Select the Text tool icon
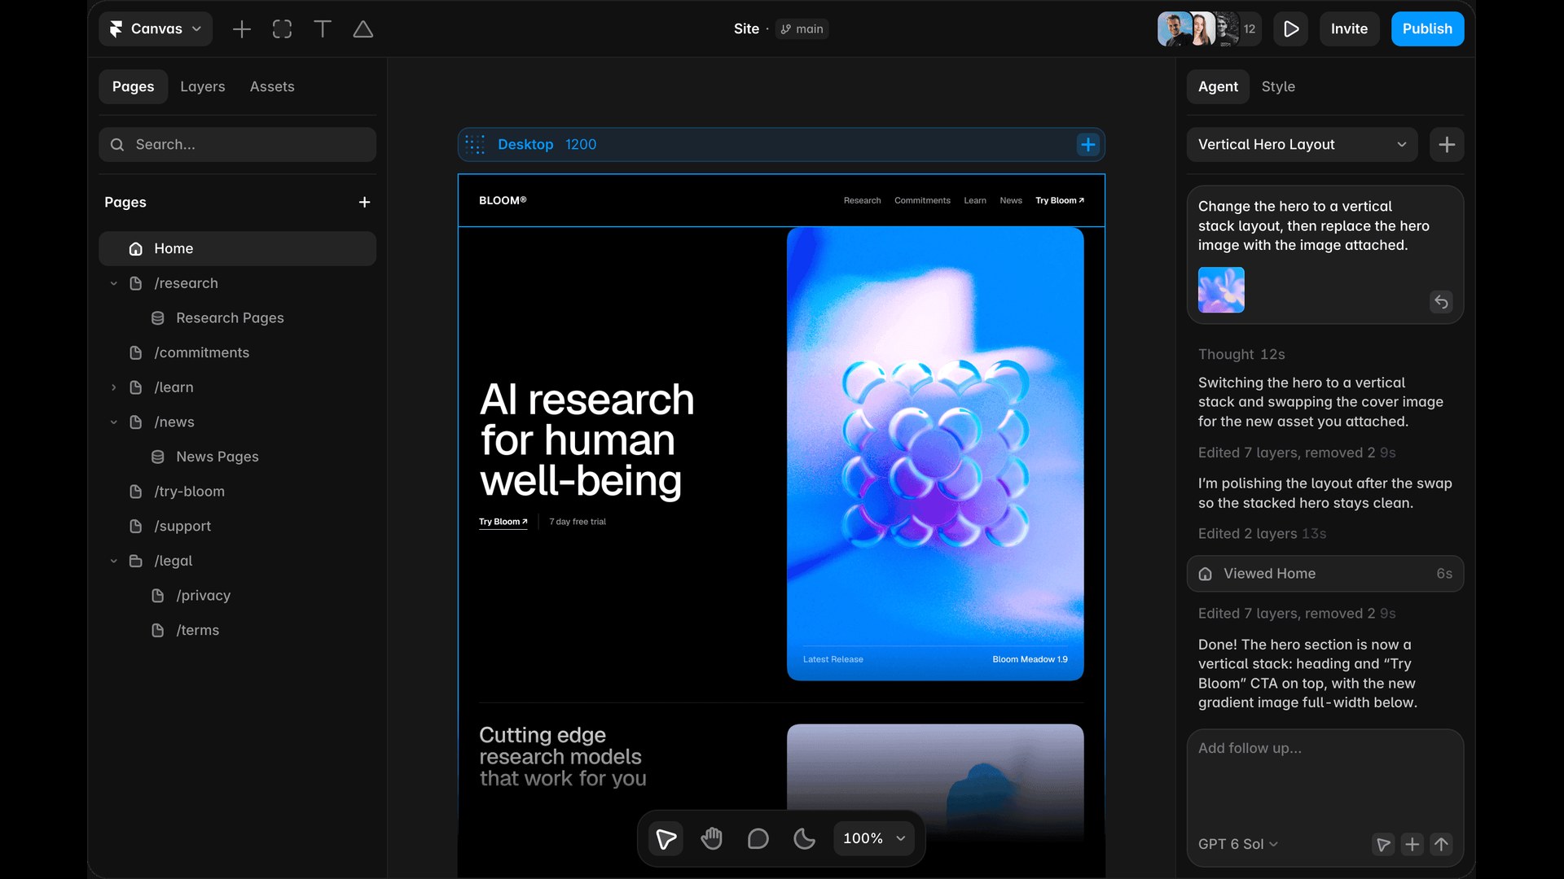 coord(323,29)
